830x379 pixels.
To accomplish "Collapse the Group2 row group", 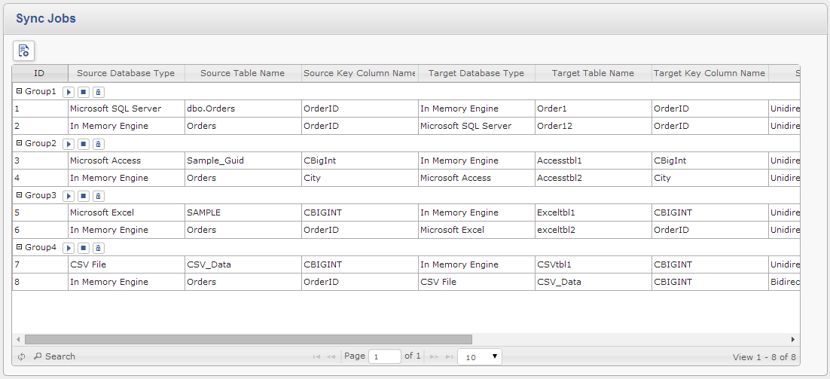I will click(20, 143).
